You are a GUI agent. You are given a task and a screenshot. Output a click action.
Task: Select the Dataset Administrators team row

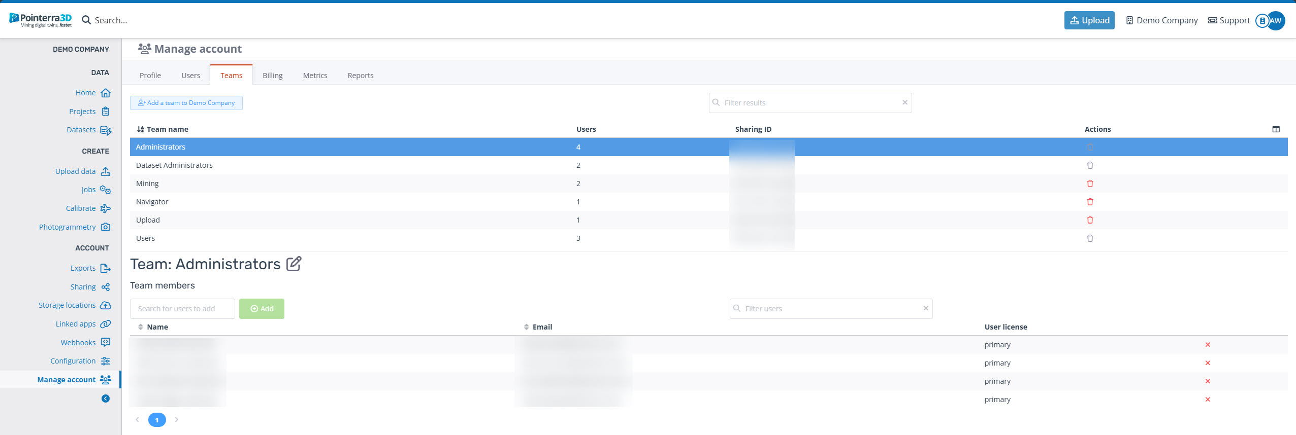click(x=174, y=165)
